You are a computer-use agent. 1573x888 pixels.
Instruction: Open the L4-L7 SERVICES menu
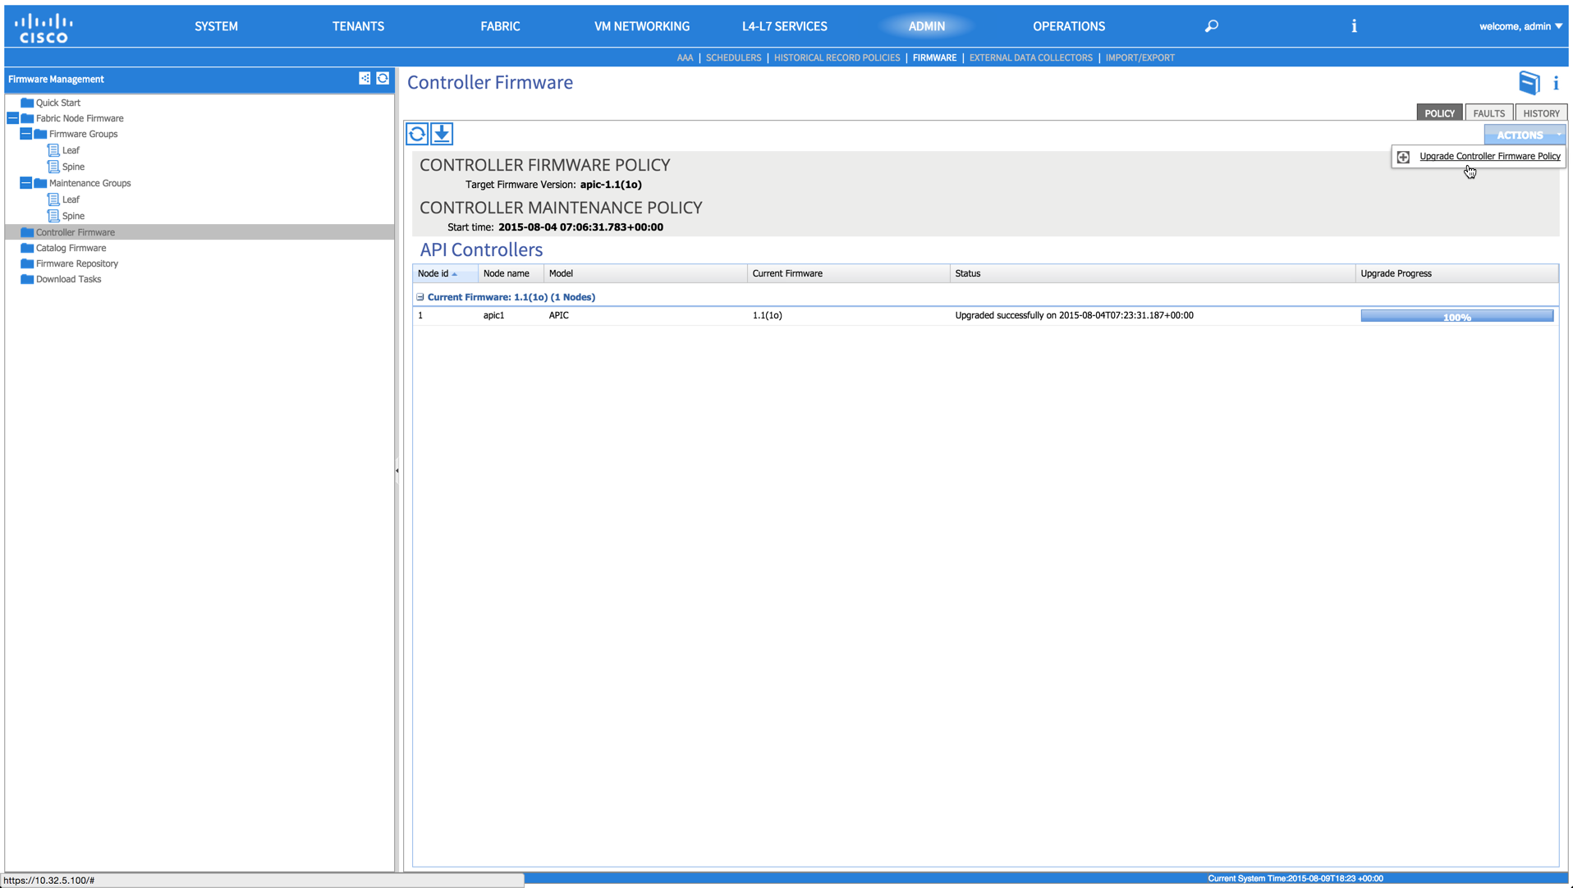click(x=784, y=26)
